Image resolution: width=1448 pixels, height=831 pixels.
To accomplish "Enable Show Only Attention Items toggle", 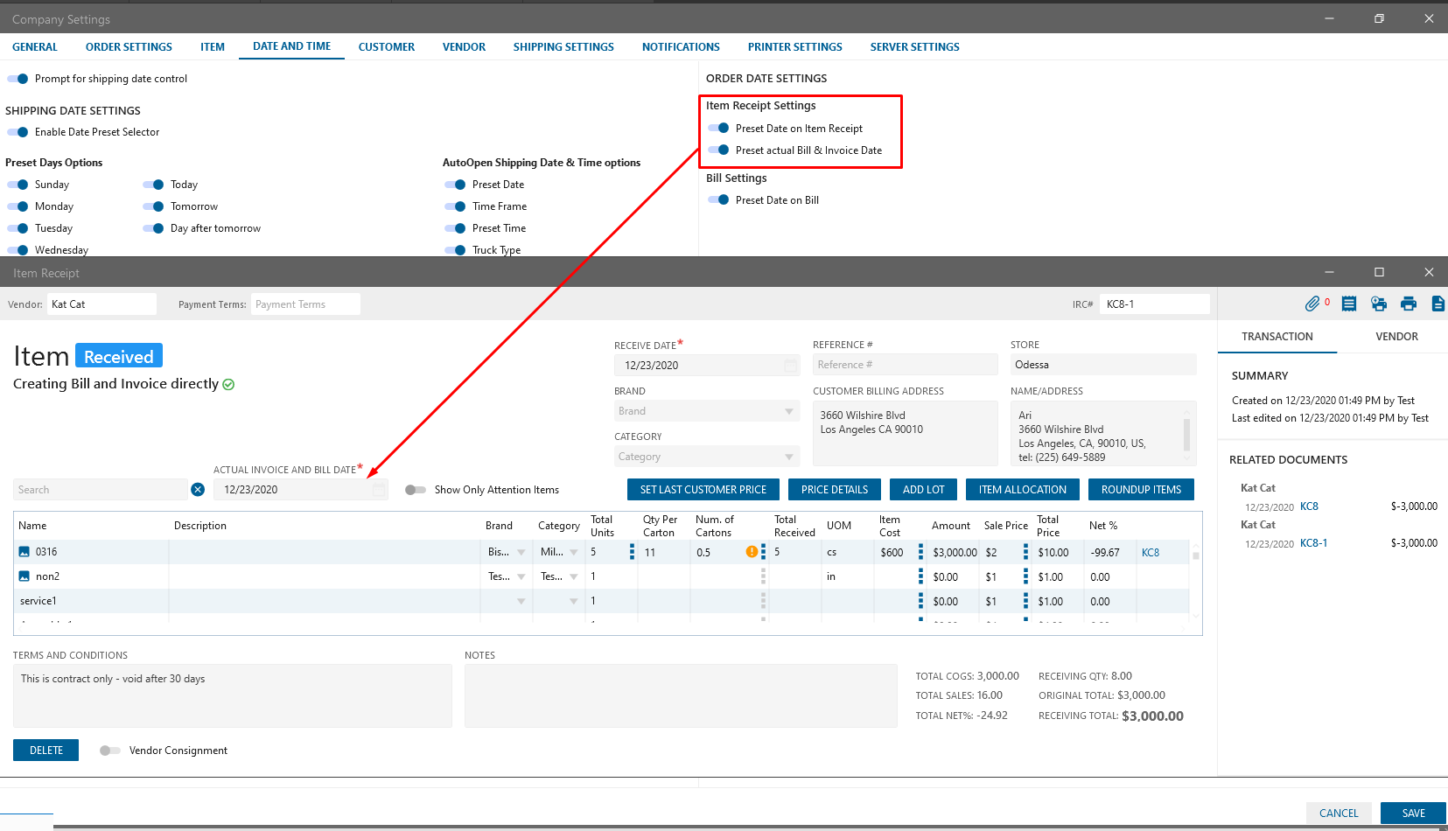I will [416, 490].
